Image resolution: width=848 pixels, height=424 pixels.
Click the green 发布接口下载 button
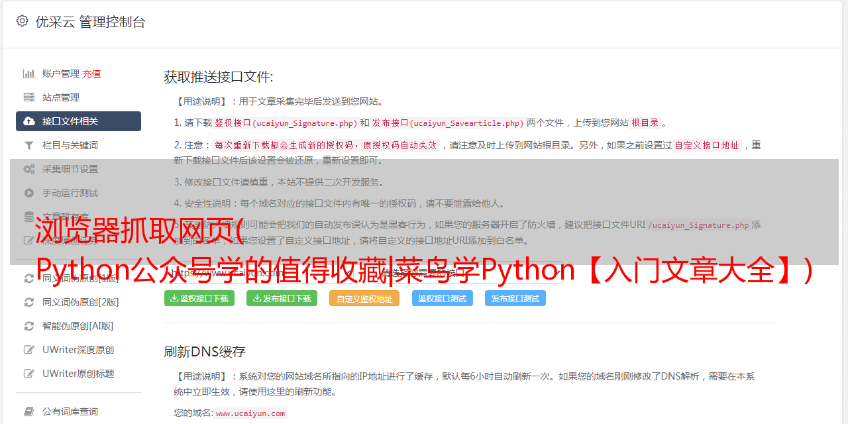click(282, 298)
